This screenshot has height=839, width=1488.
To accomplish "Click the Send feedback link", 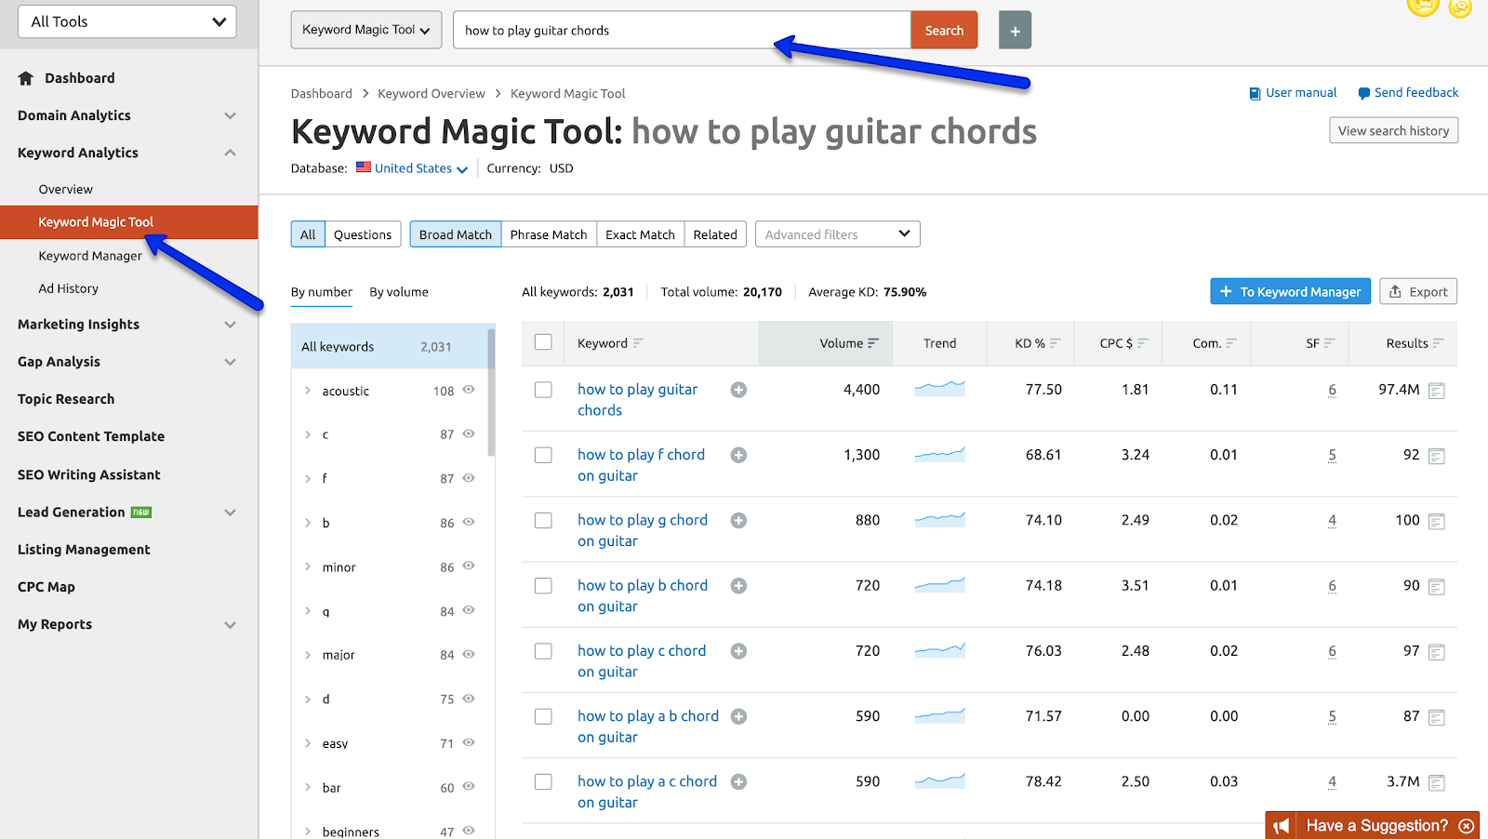I will 1408,93.
